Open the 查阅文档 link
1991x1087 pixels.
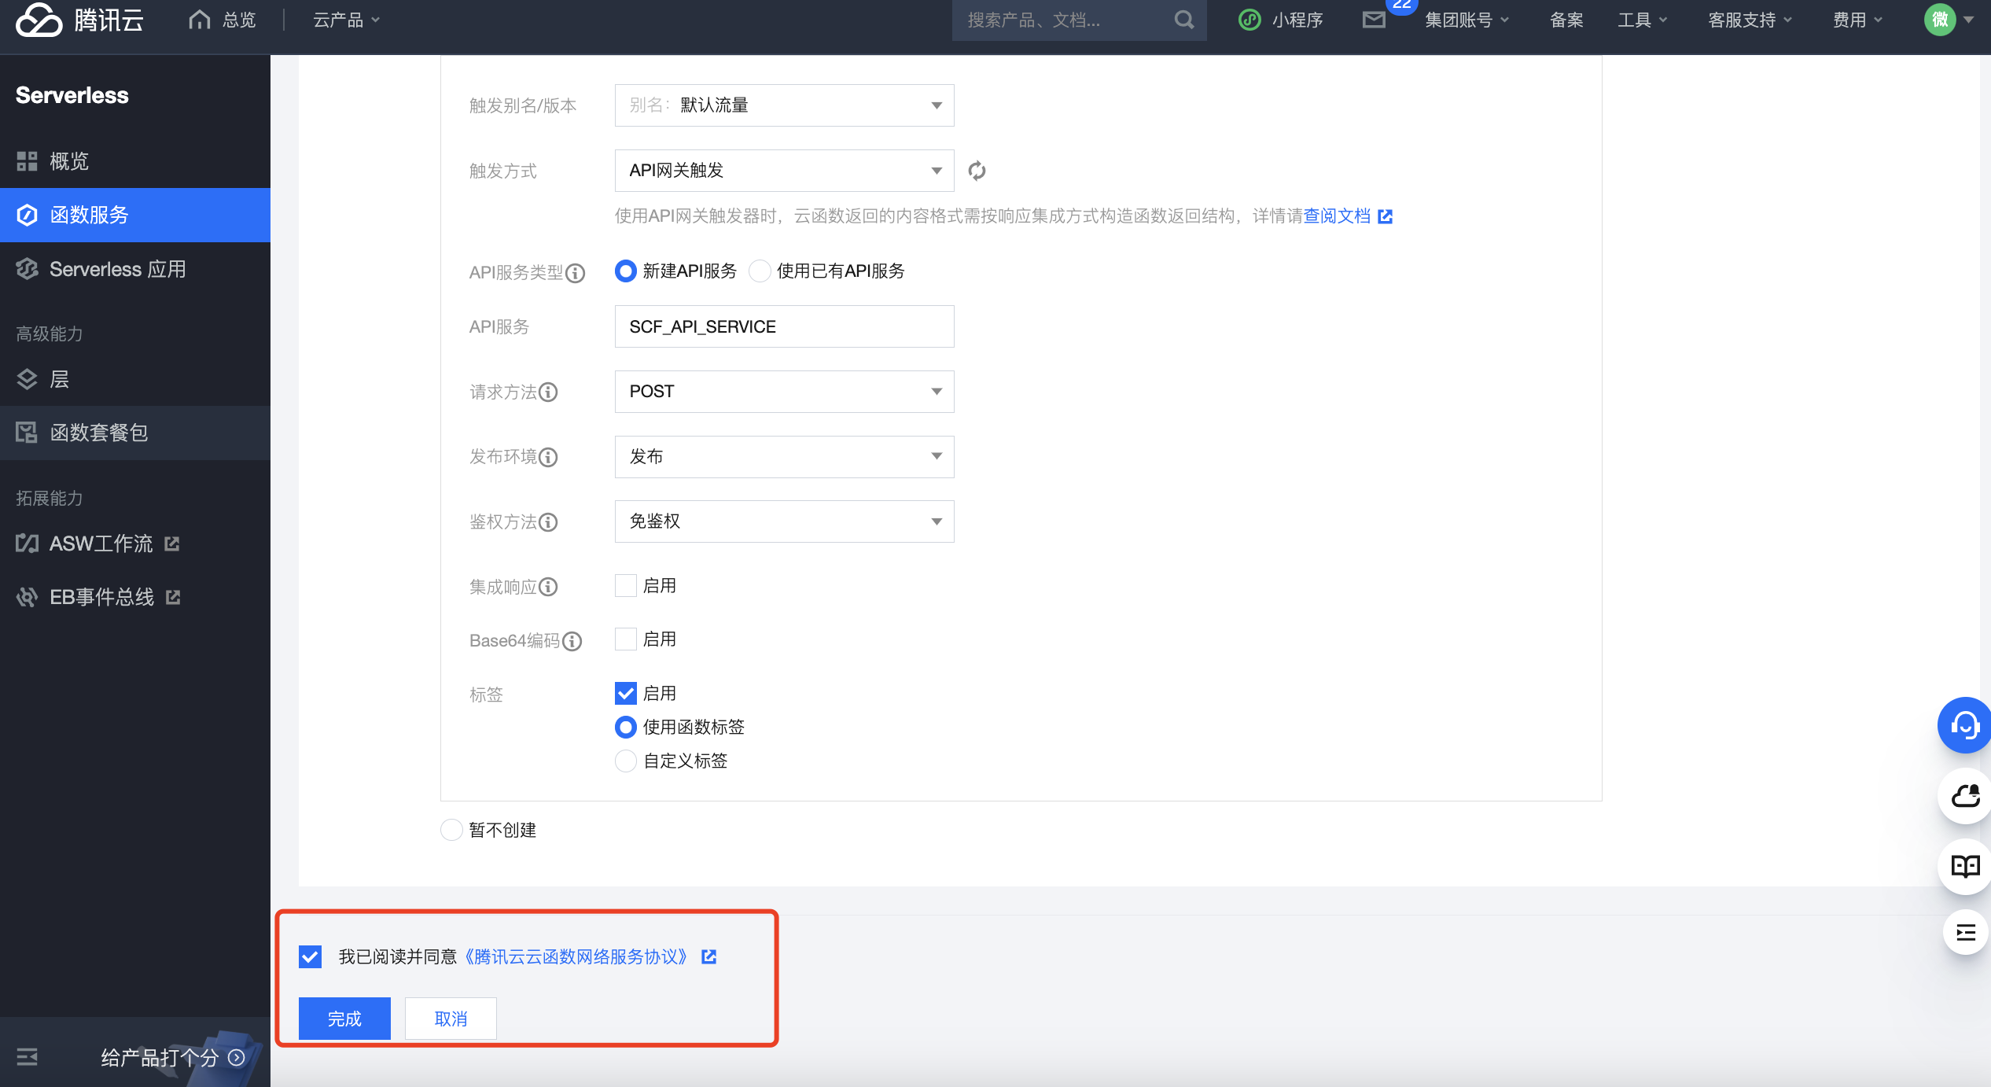click(1337, 216)
